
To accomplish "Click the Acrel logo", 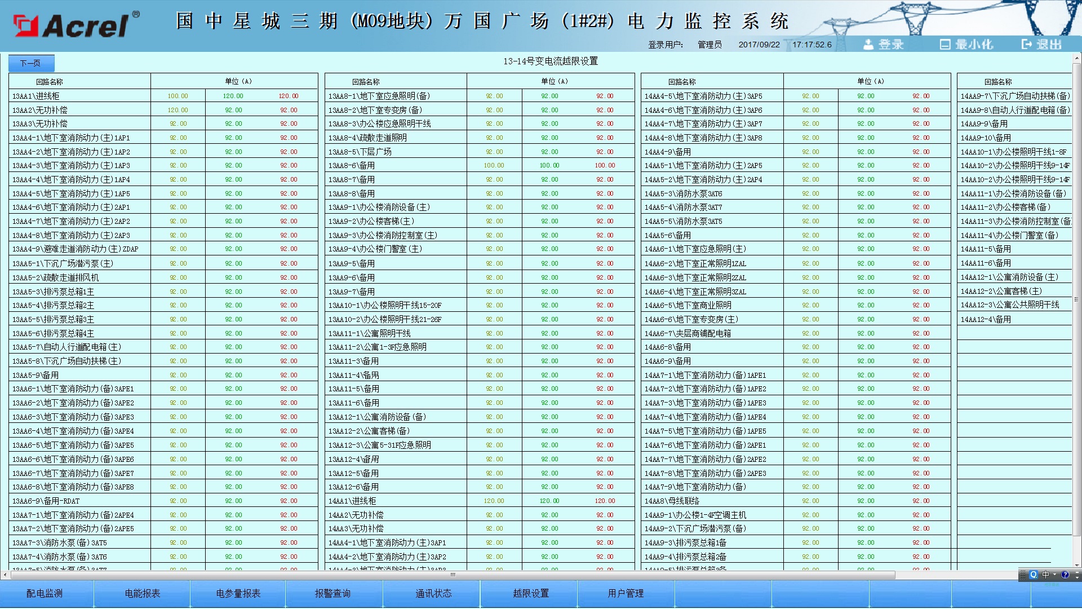I will [x=77, y=24].
